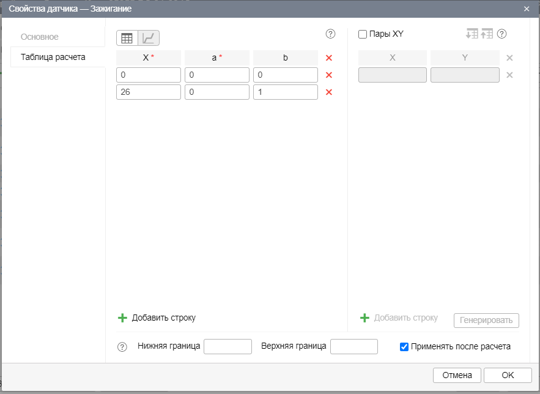Delete the row with X value 26
540x394 pixels.
(x=328, y=92)
